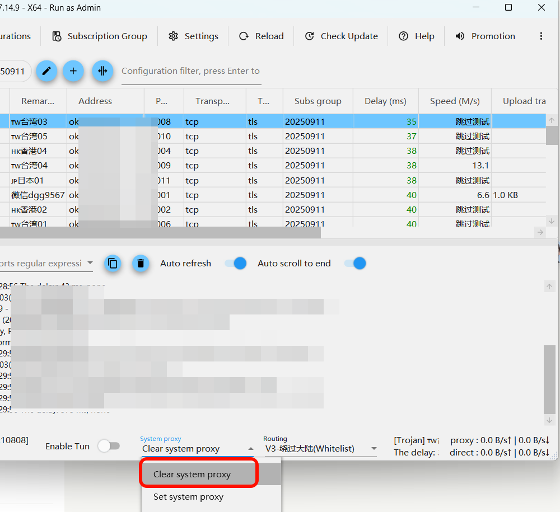Click the Configuration filter input field
Viewport: 560px width, 512px height.
coord(191,71)
